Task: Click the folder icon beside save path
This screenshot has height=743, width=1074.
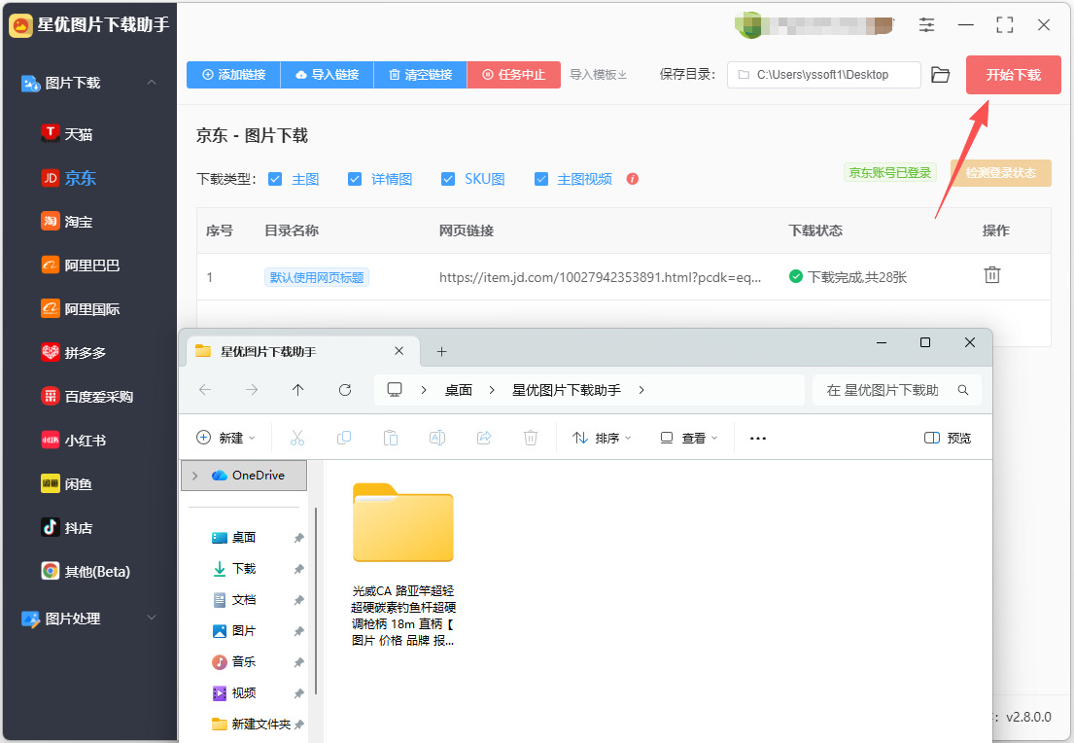Action: (941, 75)
